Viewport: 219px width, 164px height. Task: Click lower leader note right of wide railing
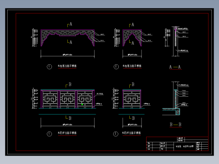(99, 104)
